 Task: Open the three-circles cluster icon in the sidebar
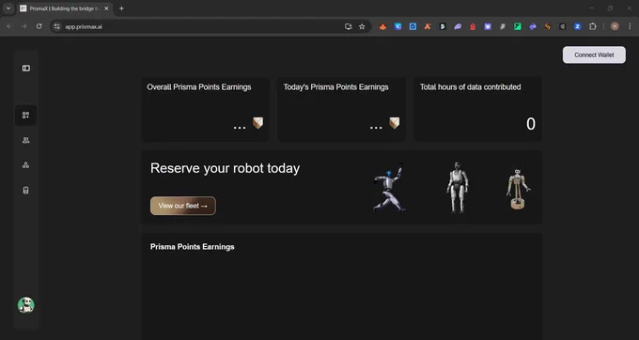pyautogui.click(x=25, y=165)
